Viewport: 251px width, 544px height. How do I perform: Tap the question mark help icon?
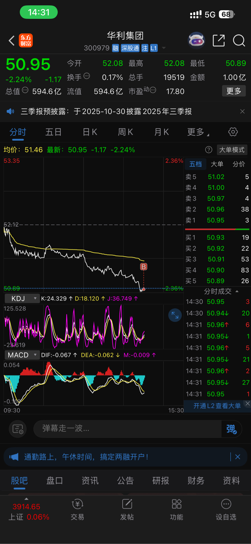[209, 150]
